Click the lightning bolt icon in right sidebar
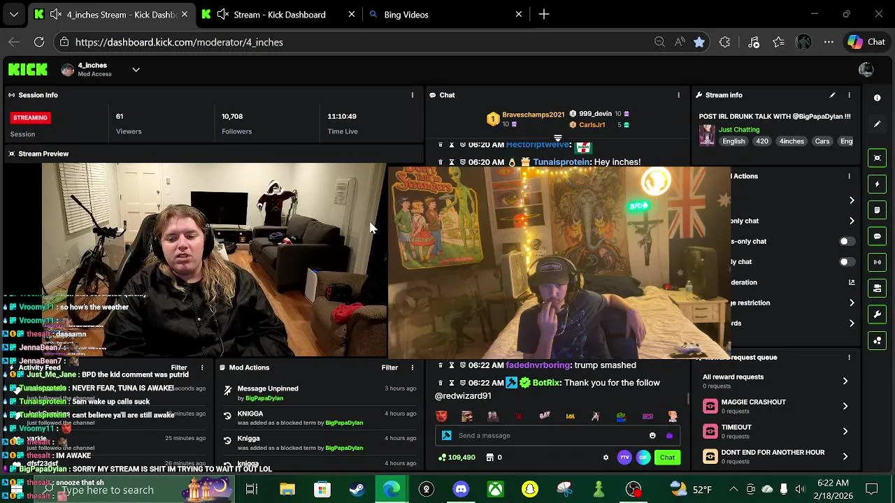The height and width of the screenshot is (503, 895). [878, 184]
